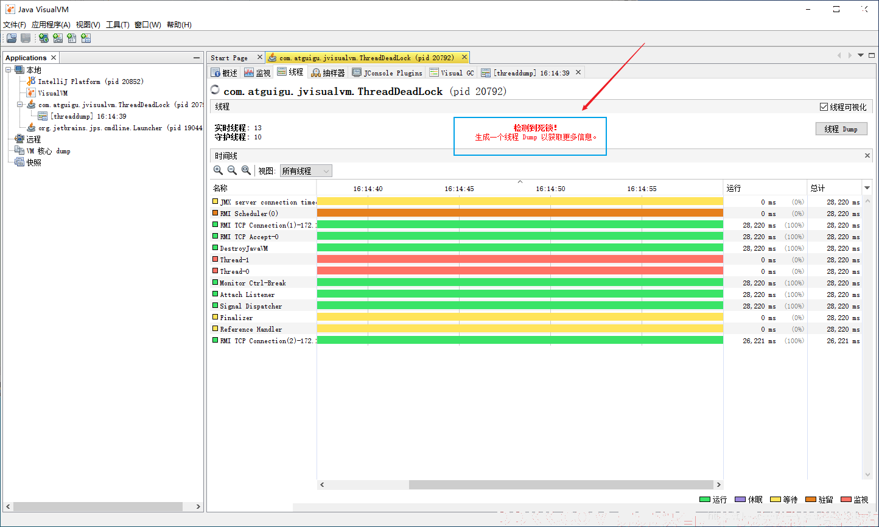Select IntelliJ Platform (pid 20852) in tree
879x527 pixels.
coord(85,82)
